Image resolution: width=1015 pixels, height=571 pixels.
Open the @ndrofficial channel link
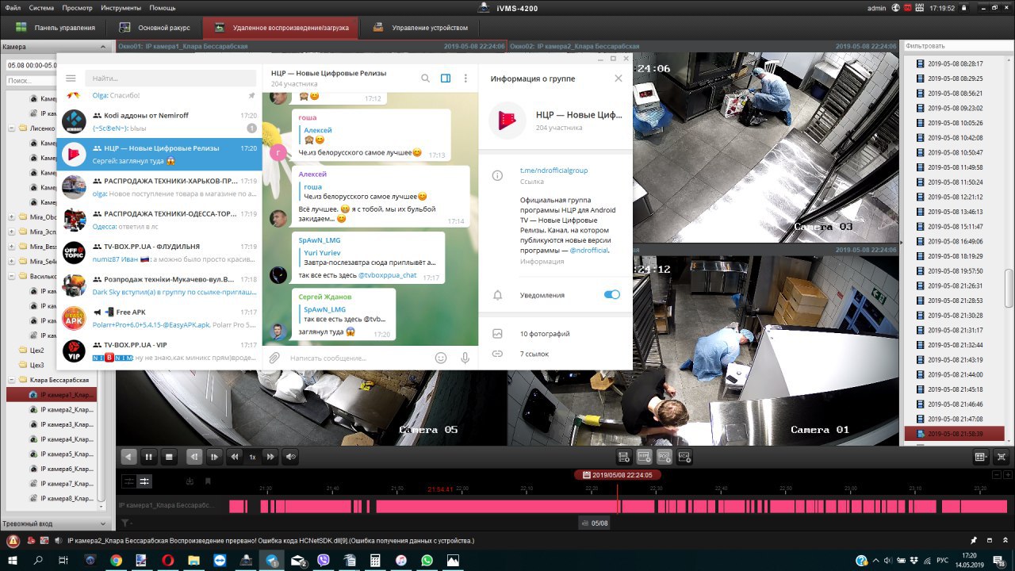pos(588,250)
